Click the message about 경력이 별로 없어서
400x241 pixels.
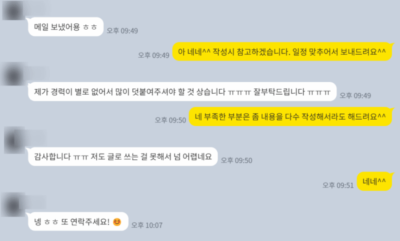(182, 92)
